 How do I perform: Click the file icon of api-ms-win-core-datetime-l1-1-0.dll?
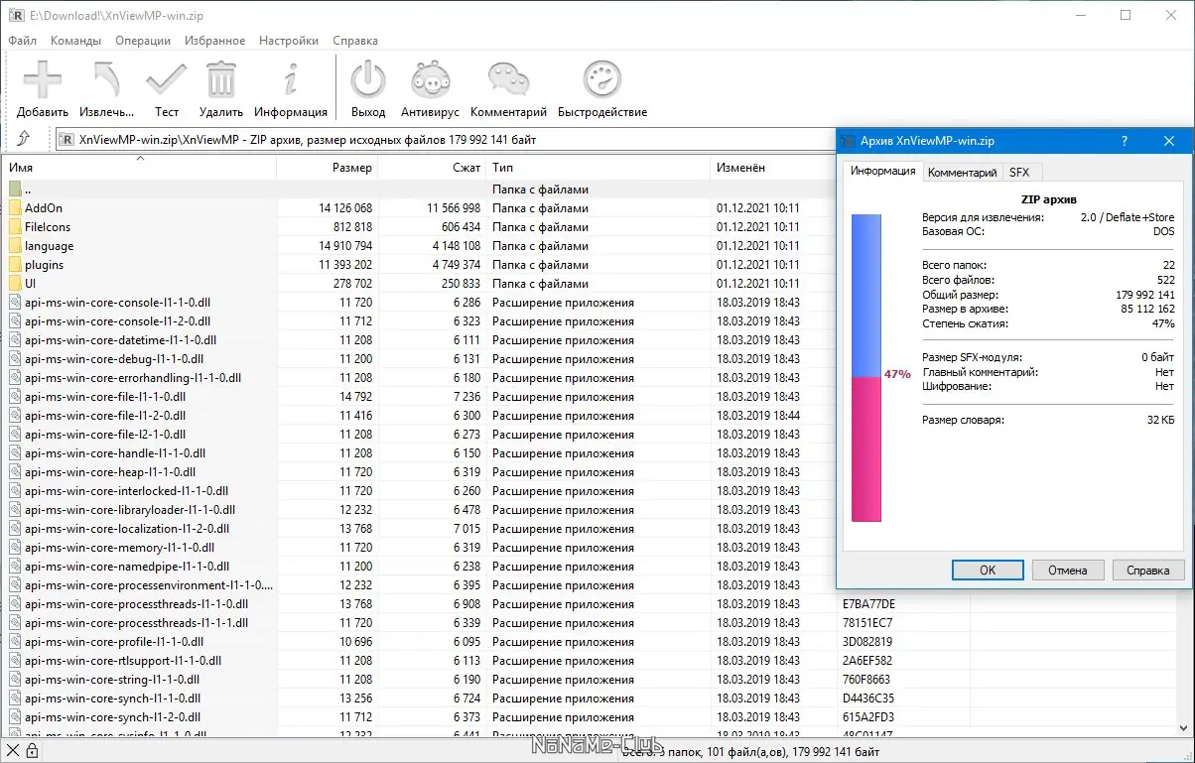[x=15, y=340]
